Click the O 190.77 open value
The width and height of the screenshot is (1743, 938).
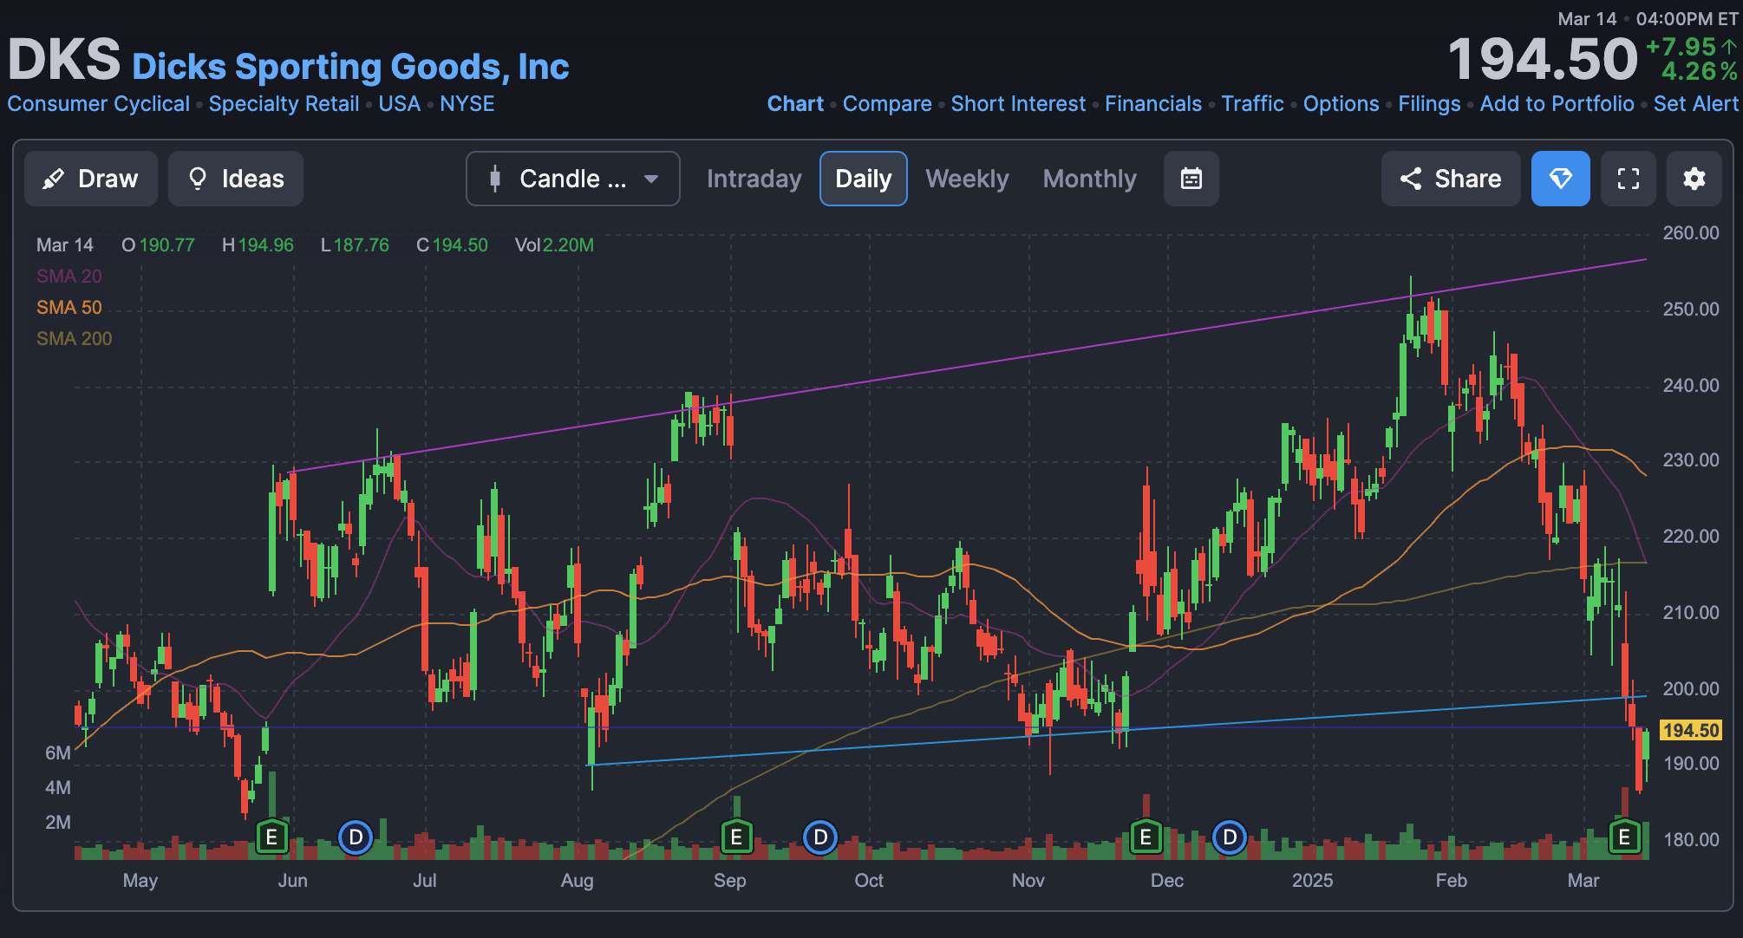click(x=158, y=245)
